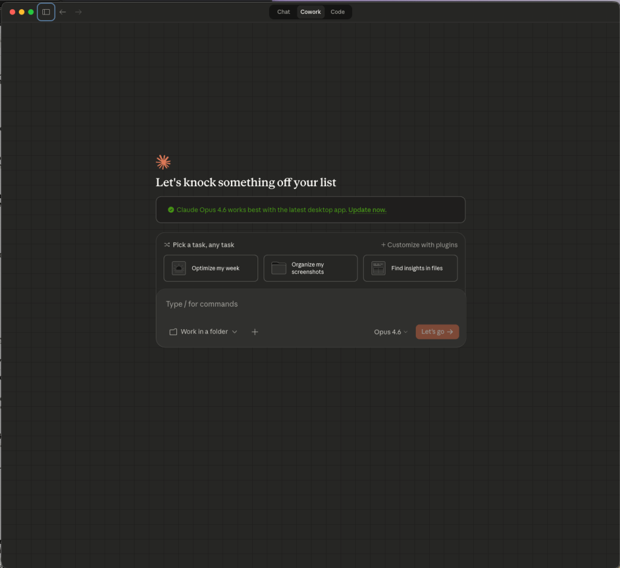This screenshot has height=568, width=620.
Task: Open the Work in a folder dropdown
Action: (204, 332)
